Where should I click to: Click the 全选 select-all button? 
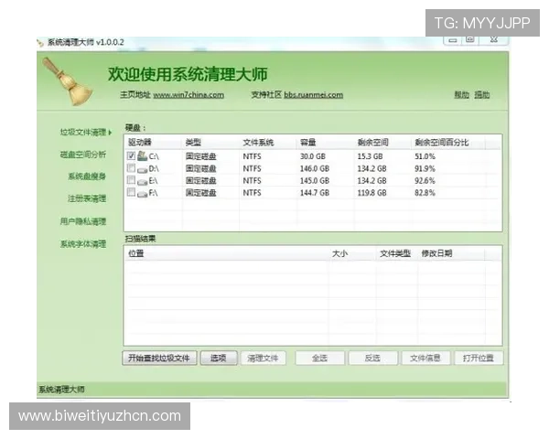point(319,359)
